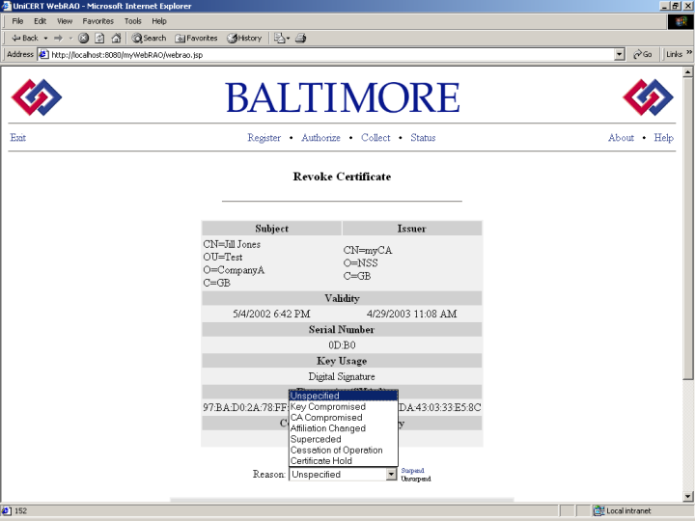
Task: Click the Digital Signature key usage value
Action: click(342, 376)
